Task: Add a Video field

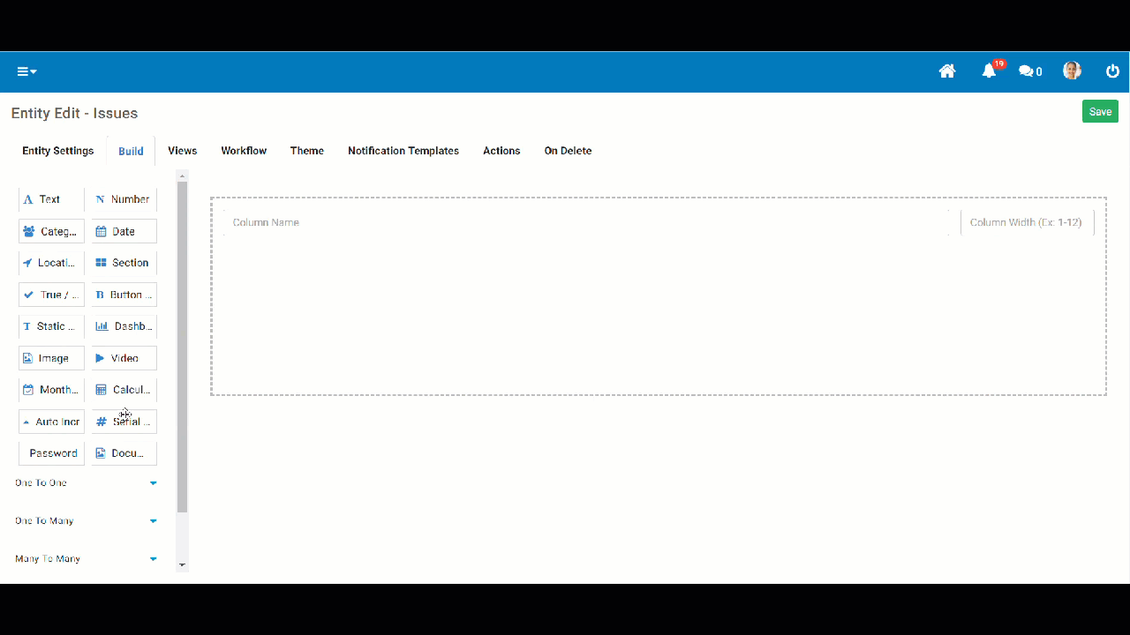Action: 121,358
